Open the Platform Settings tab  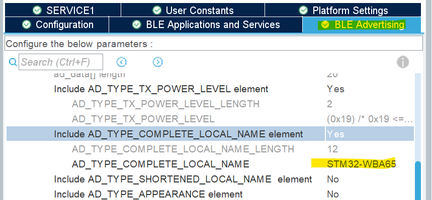click(343, 10)
